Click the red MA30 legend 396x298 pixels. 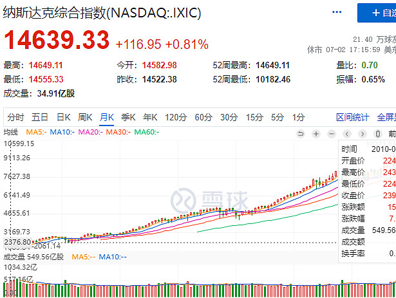coord(118,132)
